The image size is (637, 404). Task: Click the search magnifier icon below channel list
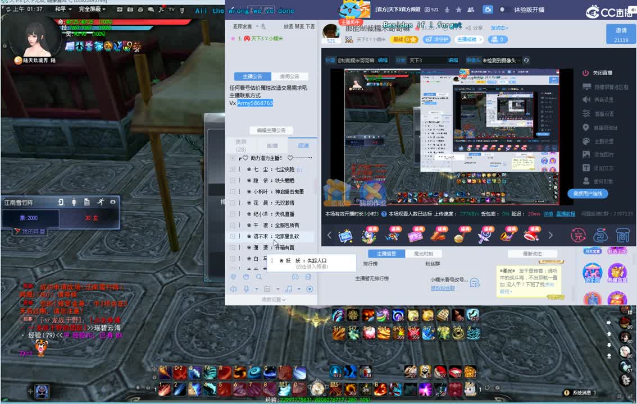259,277
